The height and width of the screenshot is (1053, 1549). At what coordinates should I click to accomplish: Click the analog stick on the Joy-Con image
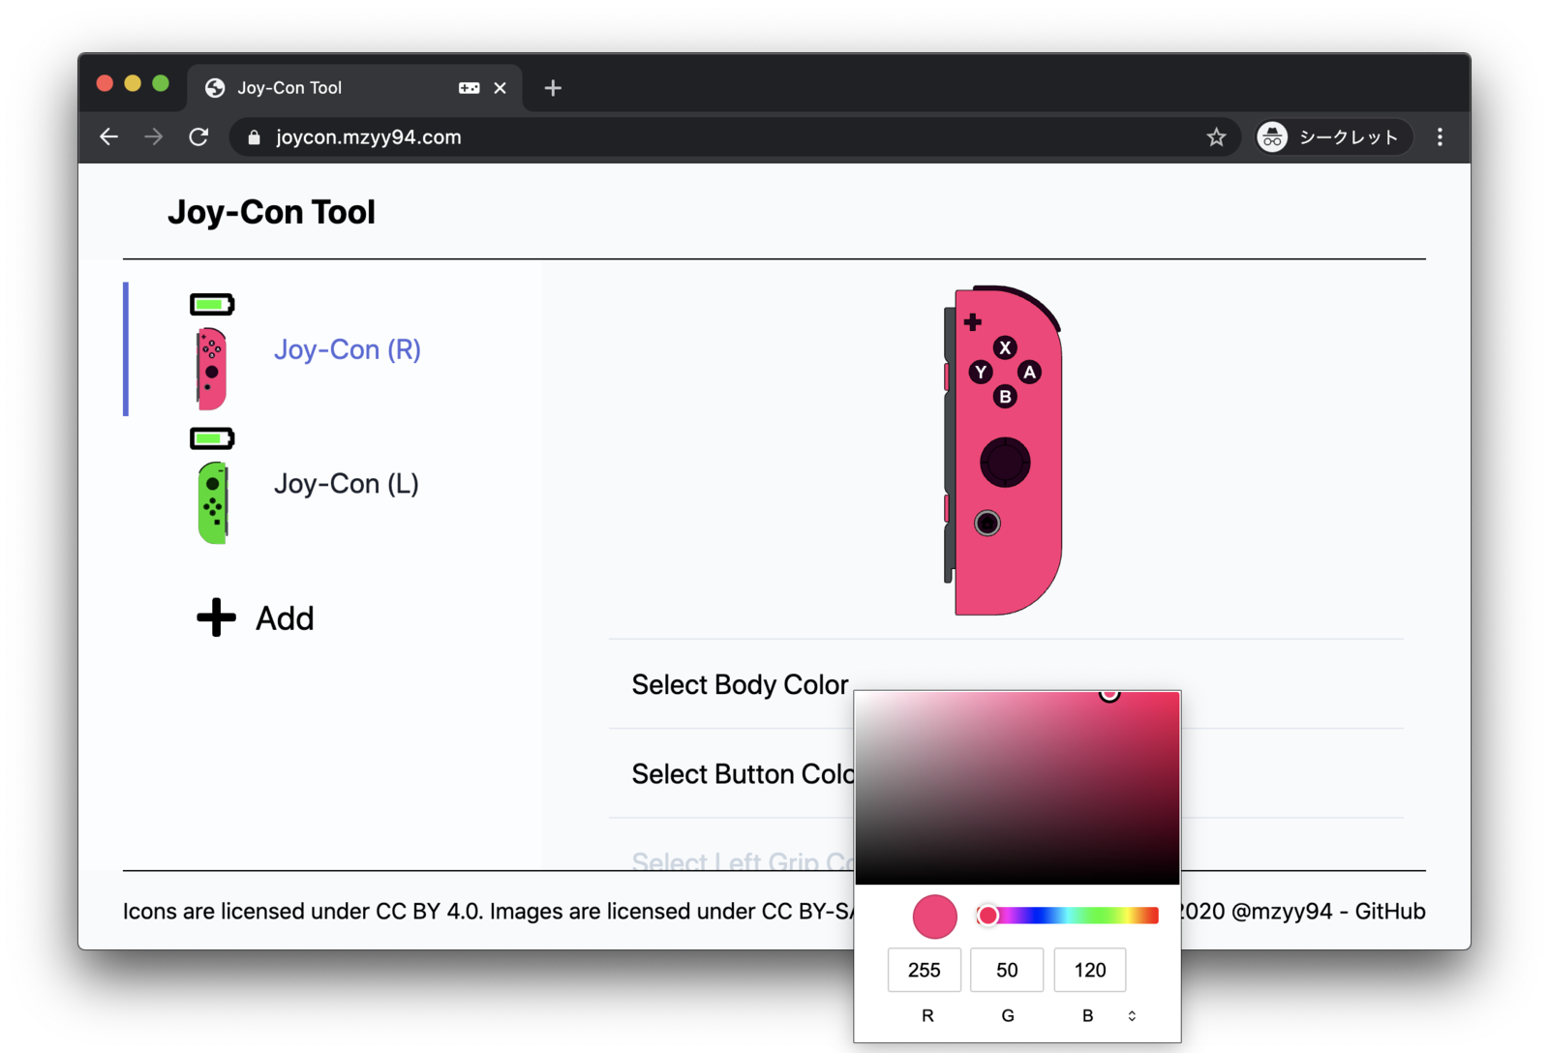click(x=1005, y=463)
